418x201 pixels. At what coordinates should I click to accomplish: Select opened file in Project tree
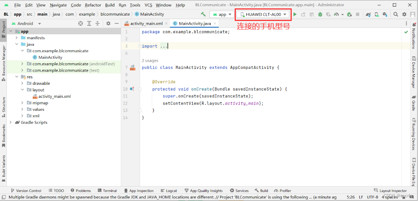81,24
